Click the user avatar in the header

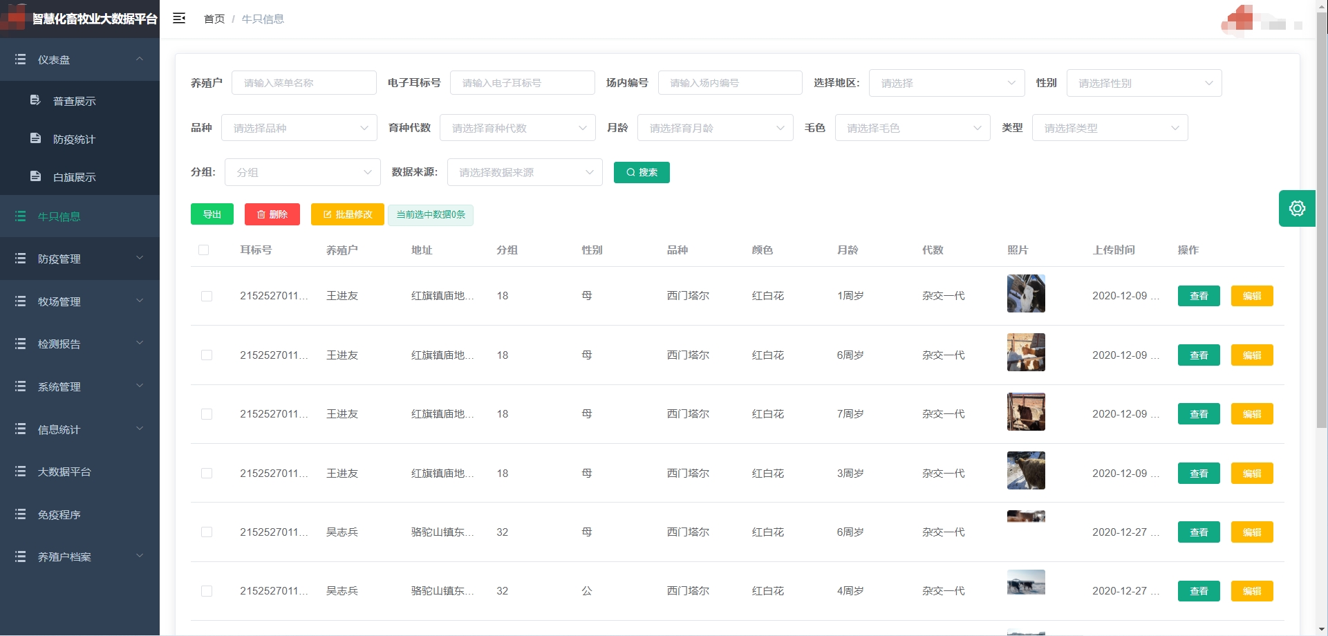pyautogui.click(x=1239, y=19)
